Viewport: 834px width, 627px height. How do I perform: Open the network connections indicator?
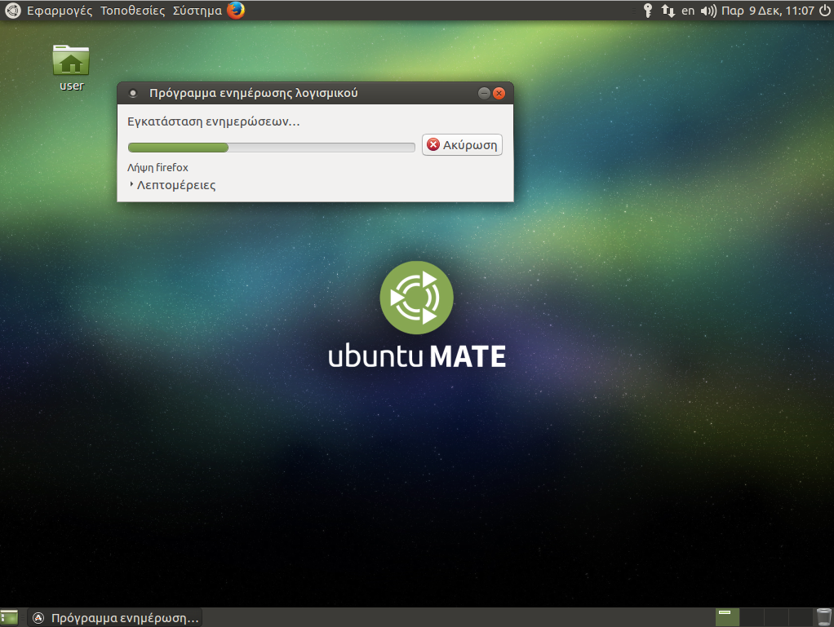point(668,11)
